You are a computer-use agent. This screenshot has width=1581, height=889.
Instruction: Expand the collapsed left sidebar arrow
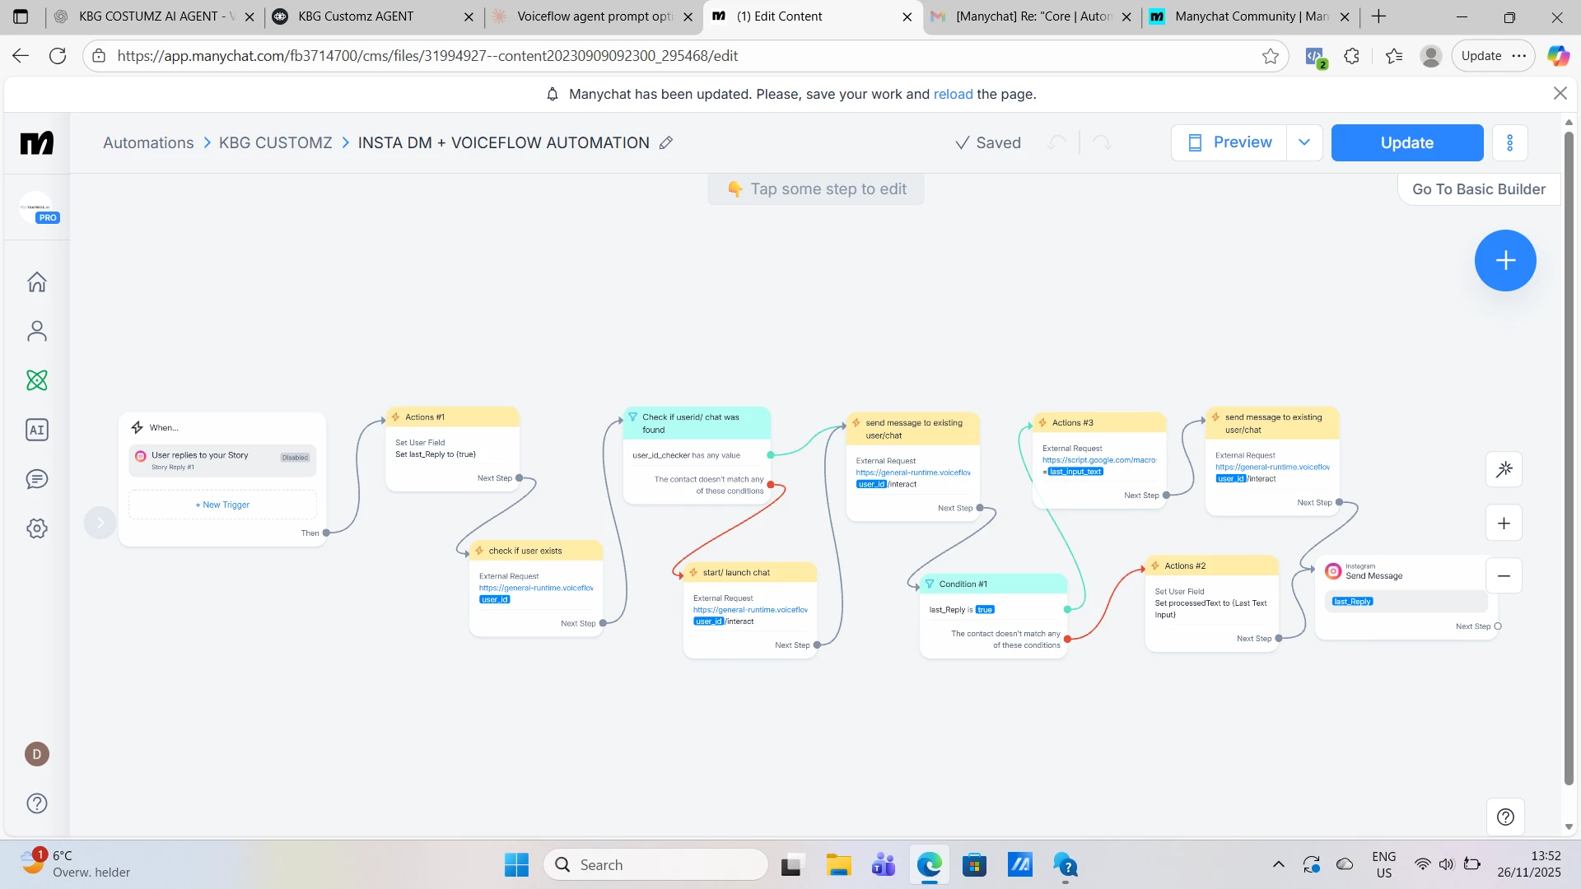100,523
